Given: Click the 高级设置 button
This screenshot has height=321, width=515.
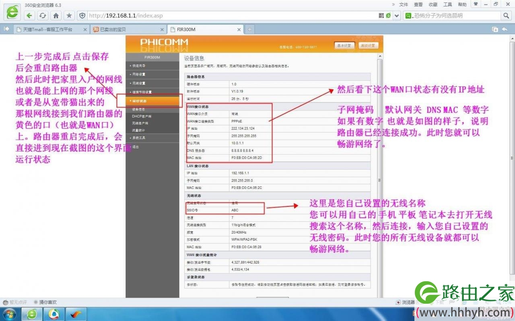Looking at the screenshot, I should (368, 46).
